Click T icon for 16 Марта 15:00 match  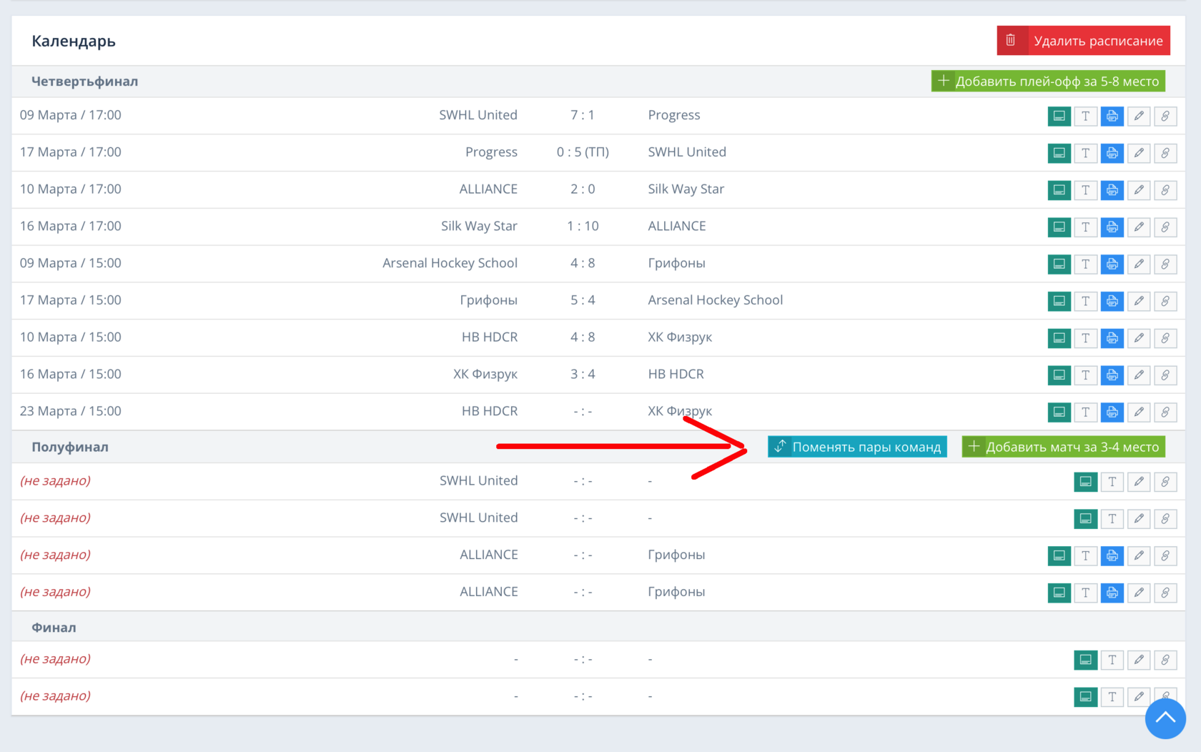click(1085, 375)
